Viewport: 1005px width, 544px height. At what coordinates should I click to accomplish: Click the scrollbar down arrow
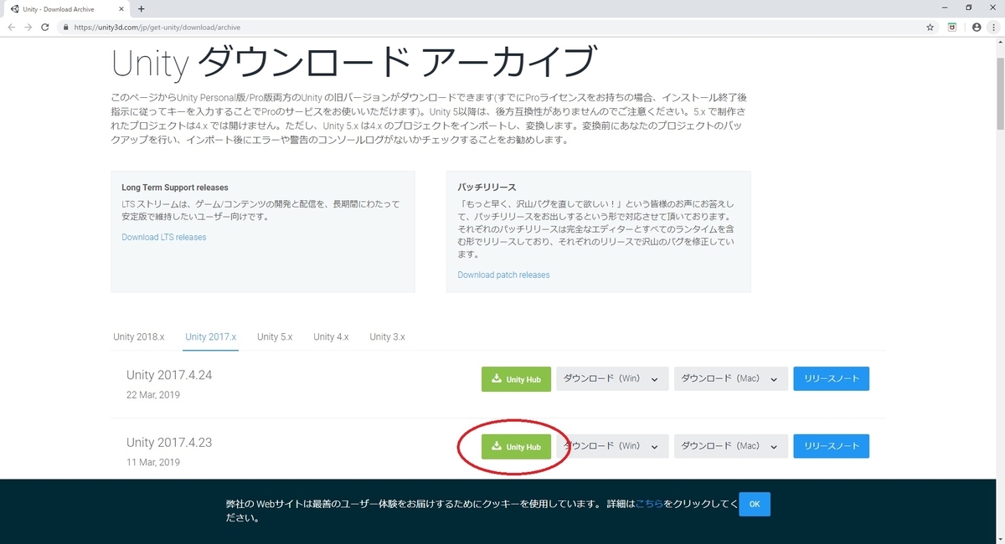pos(999,539)
